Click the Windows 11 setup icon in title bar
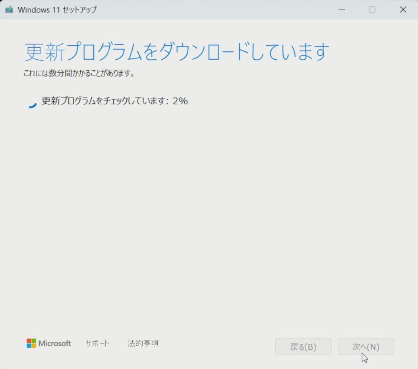Viewport: 418px width, 369px height. coord(9,10)
